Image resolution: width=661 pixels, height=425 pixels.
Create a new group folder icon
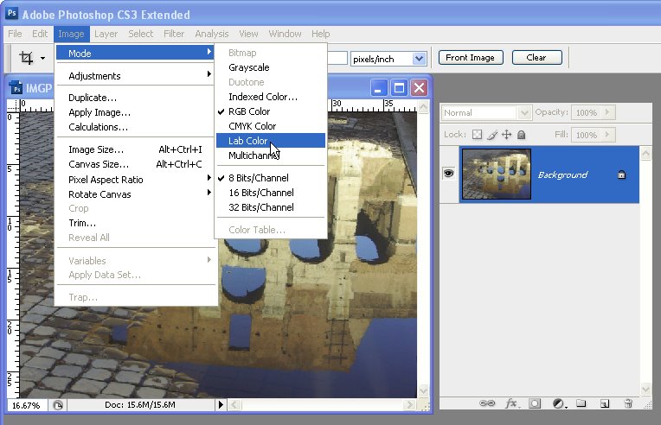(581, 403)
